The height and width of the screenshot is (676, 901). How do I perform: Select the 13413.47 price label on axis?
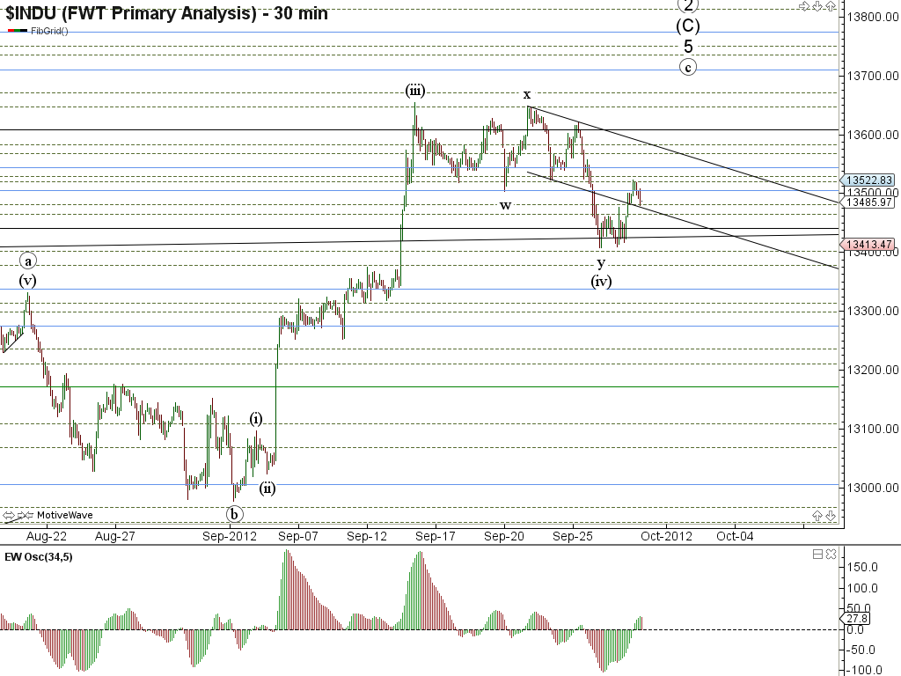(869, 245)
